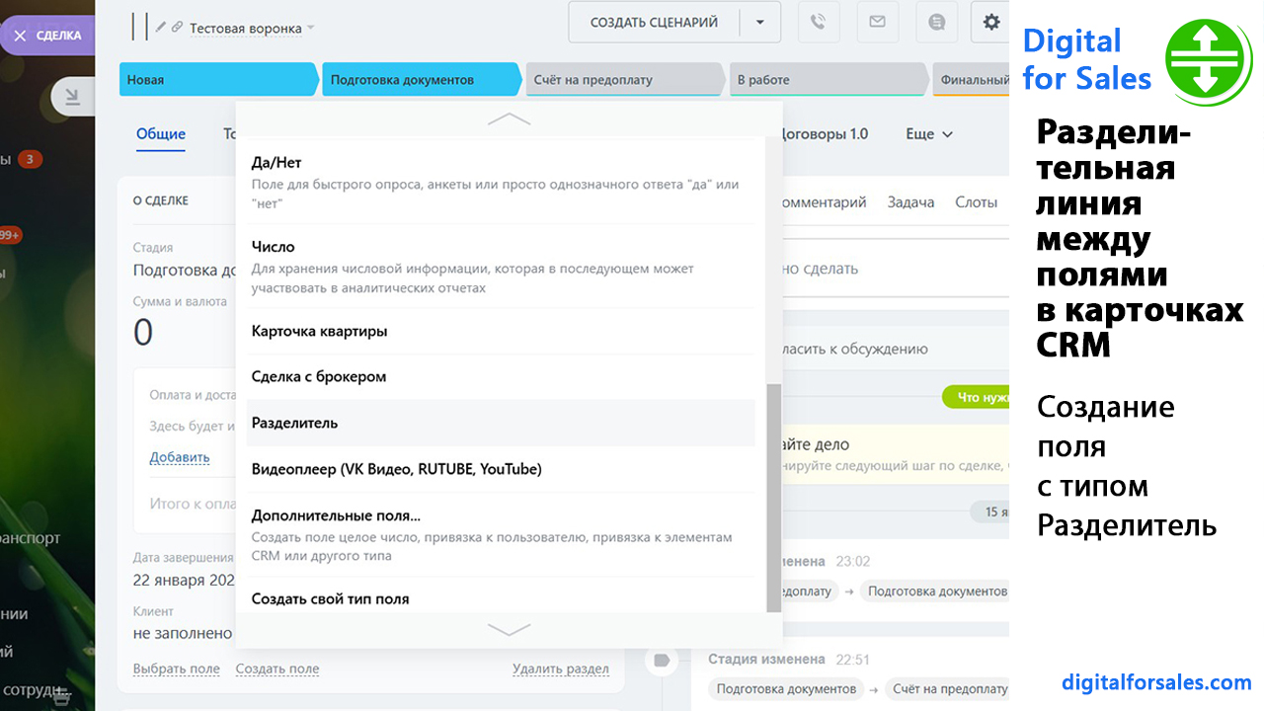
Task: Pick the Разделитель field type
Action: pyautogui.click(x=501, y=423)
